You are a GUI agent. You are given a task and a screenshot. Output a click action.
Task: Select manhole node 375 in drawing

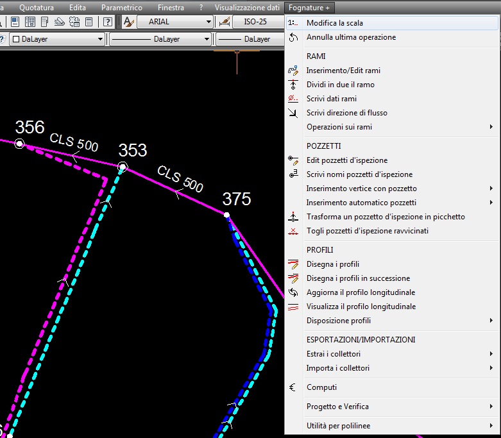coord(226,215)
